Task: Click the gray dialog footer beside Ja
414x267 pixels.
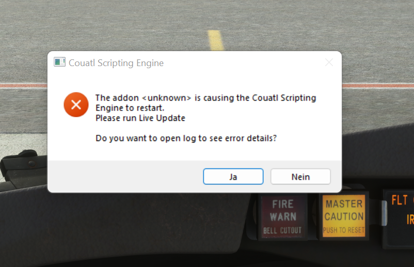Action: (125, 177)
